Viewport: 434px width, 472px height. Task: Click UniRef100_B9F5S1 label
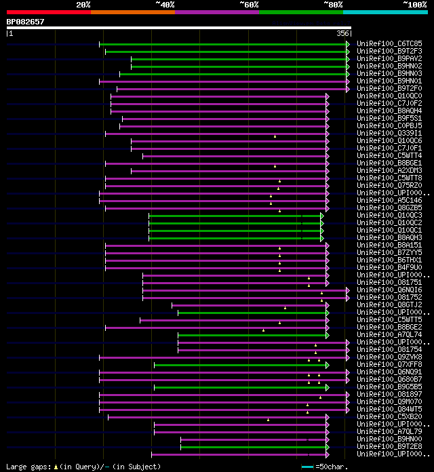389,118
